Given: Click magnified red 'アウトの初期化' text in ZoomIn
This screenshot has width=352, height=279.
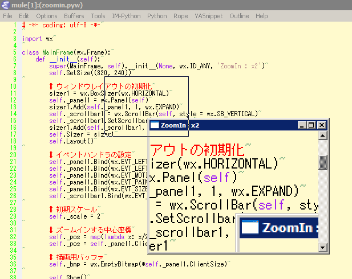Looking at the screenshot, I should click(197, 150).
